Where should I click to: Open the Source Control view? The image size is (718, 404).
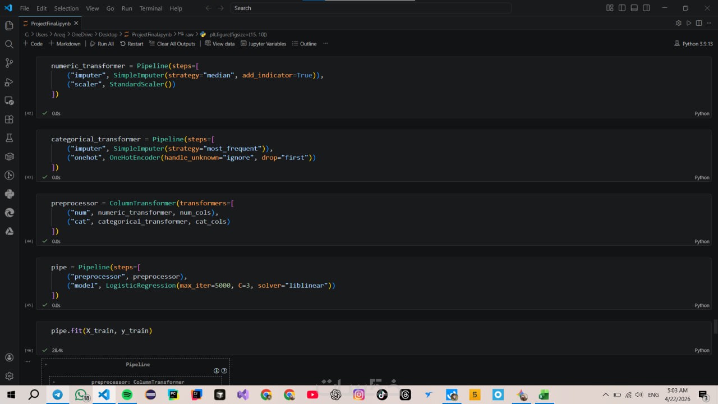pyautogui.click(x=9, y=63)
